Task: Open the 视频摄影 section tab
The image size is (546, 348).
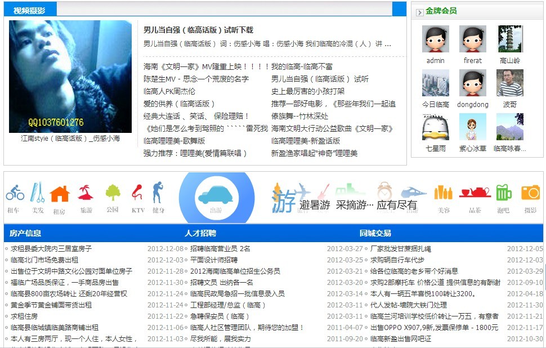Action: click(x=30, y=11)
